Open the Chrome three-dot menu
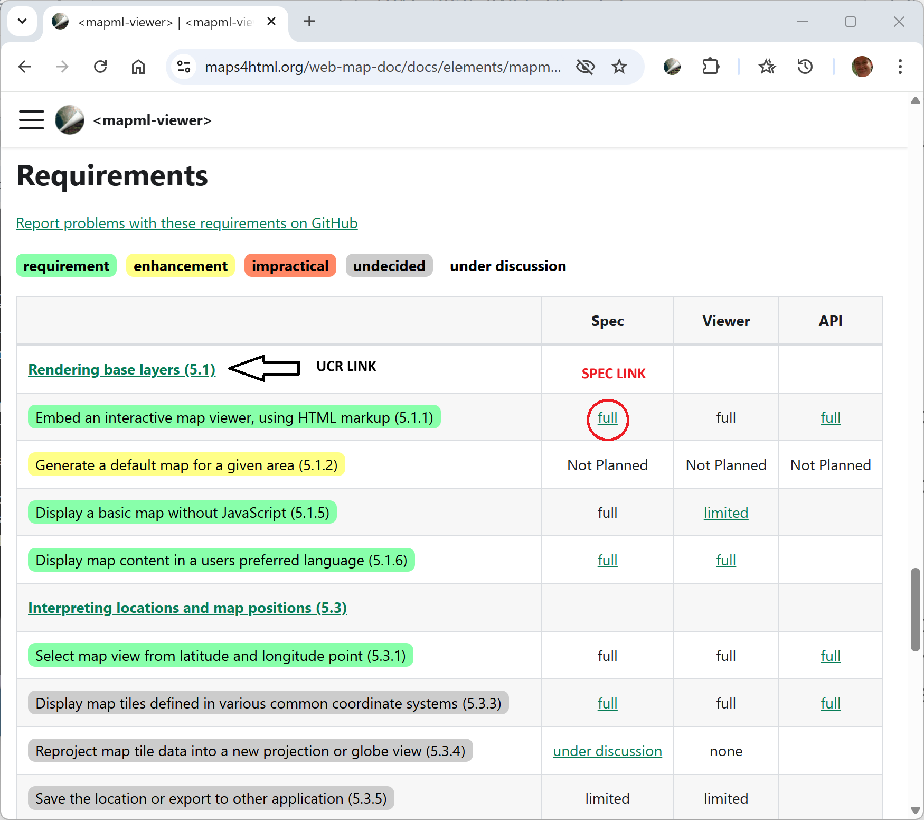 (x=900, y=67)
